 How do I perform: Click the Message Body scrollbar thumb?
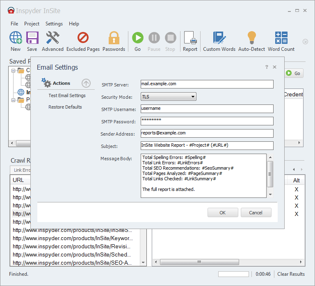(x=270, y=174)
